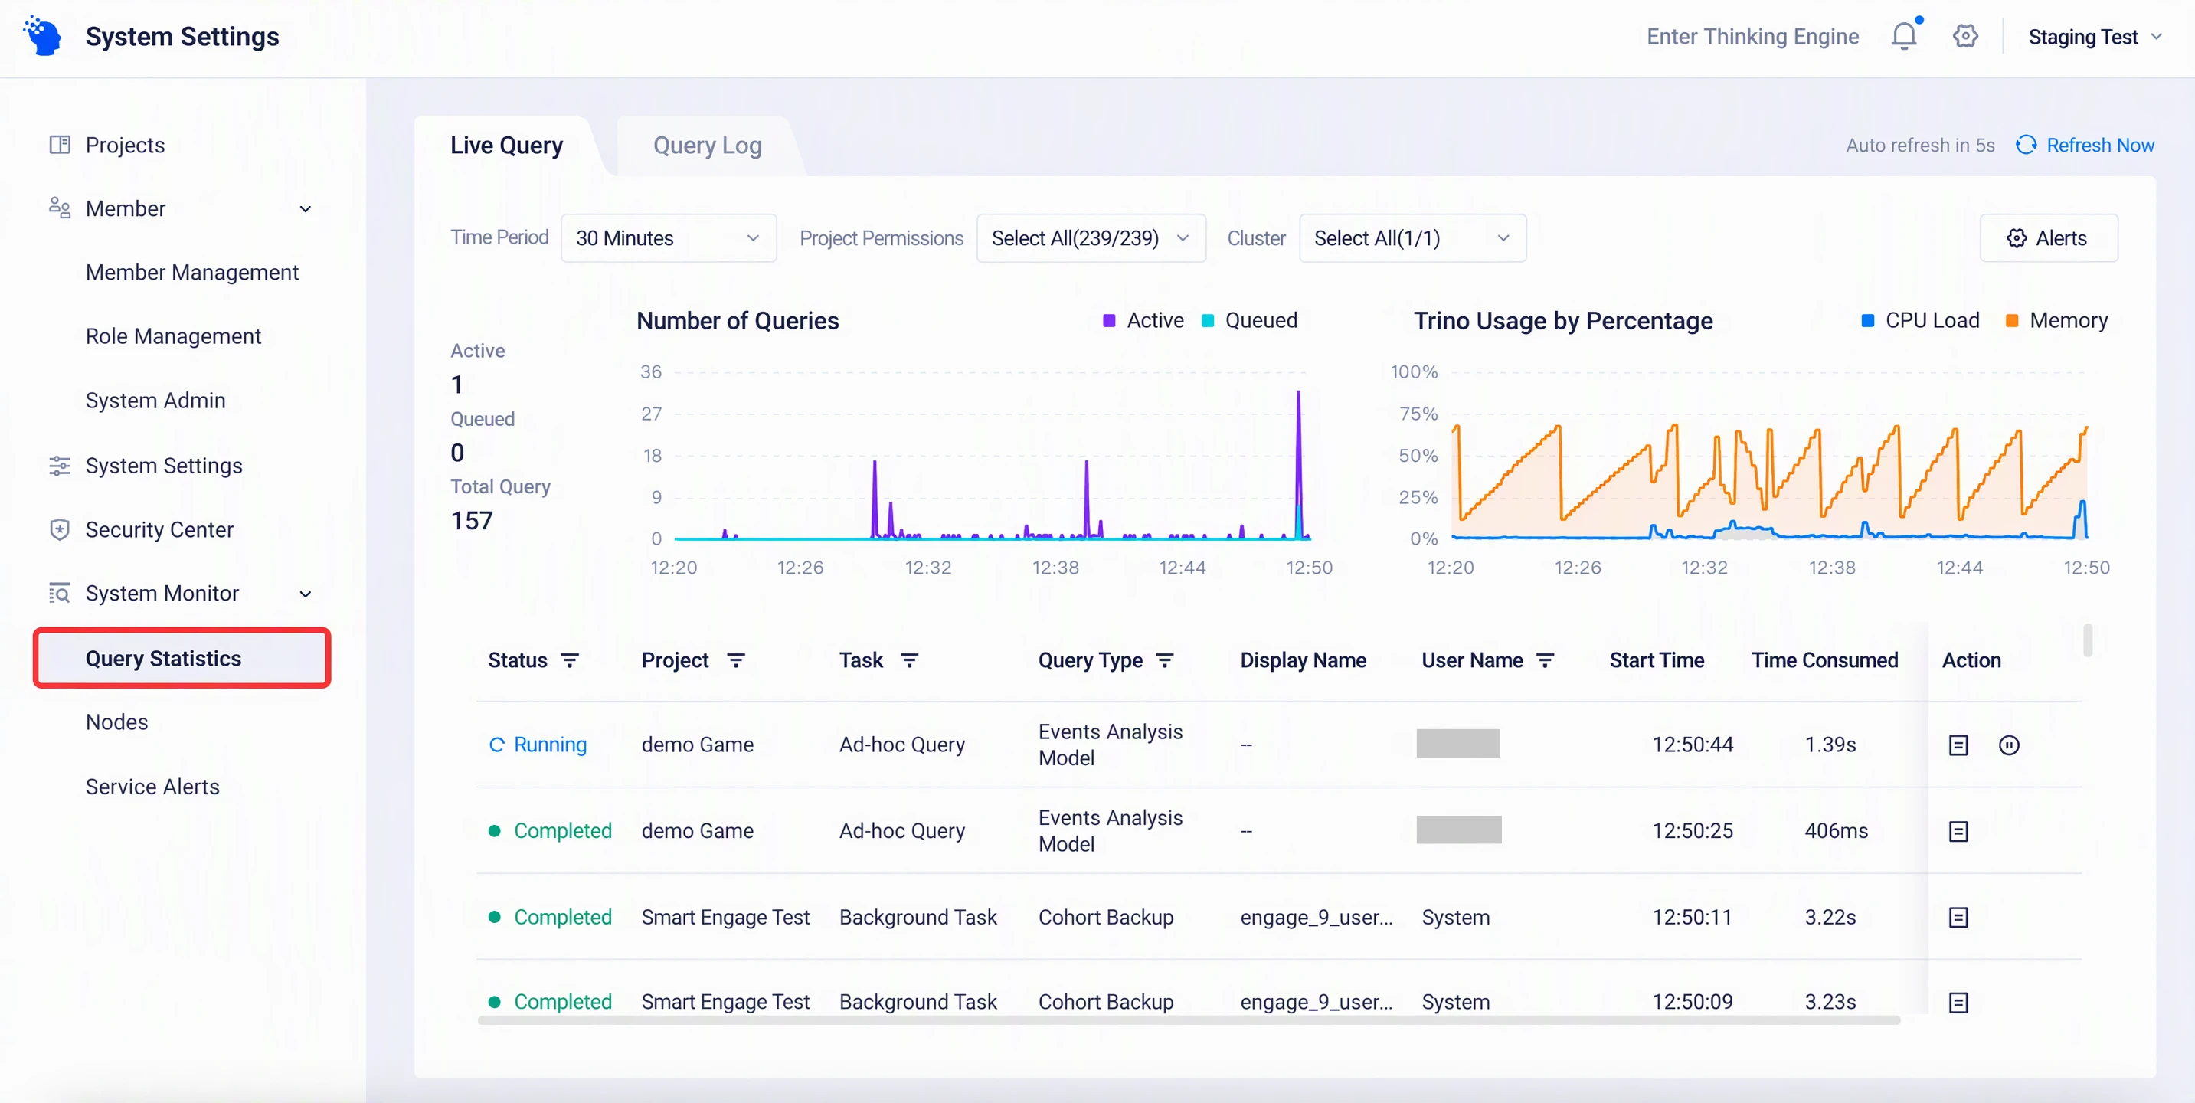The height and width of the screenshot is (1103, 2195).
Task: Filter the Project column
Action: (x=736, y=660)
